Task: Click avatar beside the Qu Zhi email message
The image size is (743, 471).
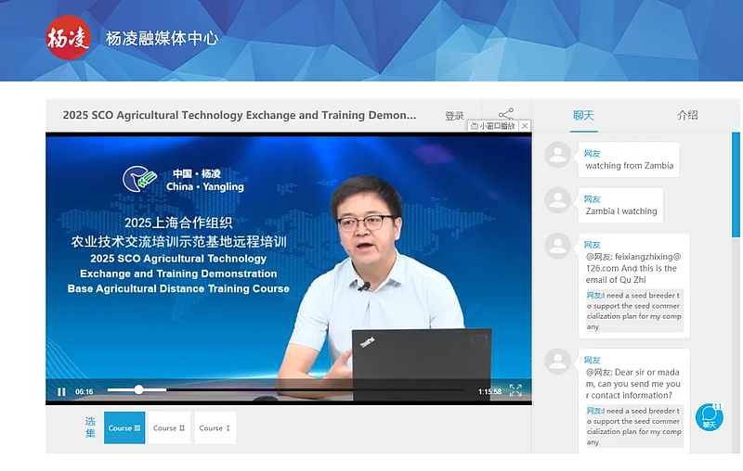Action: [558, 246]
